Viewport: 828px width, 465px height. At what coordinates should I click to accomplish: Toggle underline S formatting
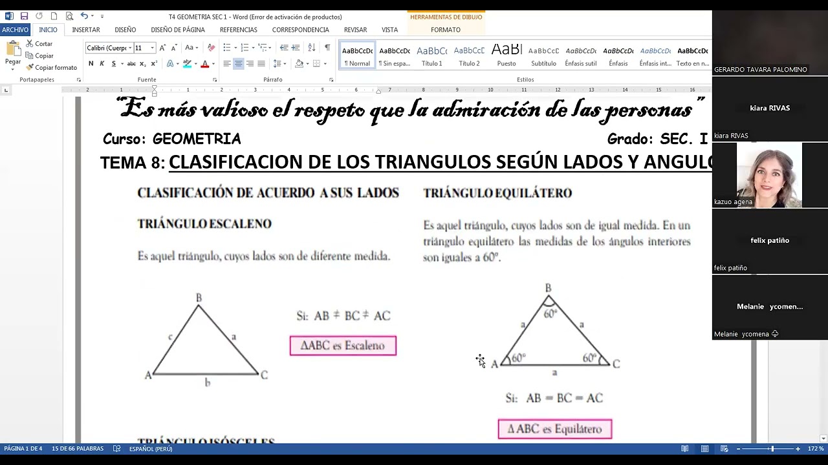(x=113, y=63)
